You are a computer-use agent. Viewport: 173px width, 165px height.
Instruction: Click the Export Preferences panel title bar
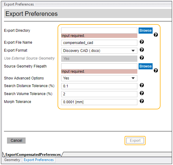pyautogui.click(x=87, y=4)
